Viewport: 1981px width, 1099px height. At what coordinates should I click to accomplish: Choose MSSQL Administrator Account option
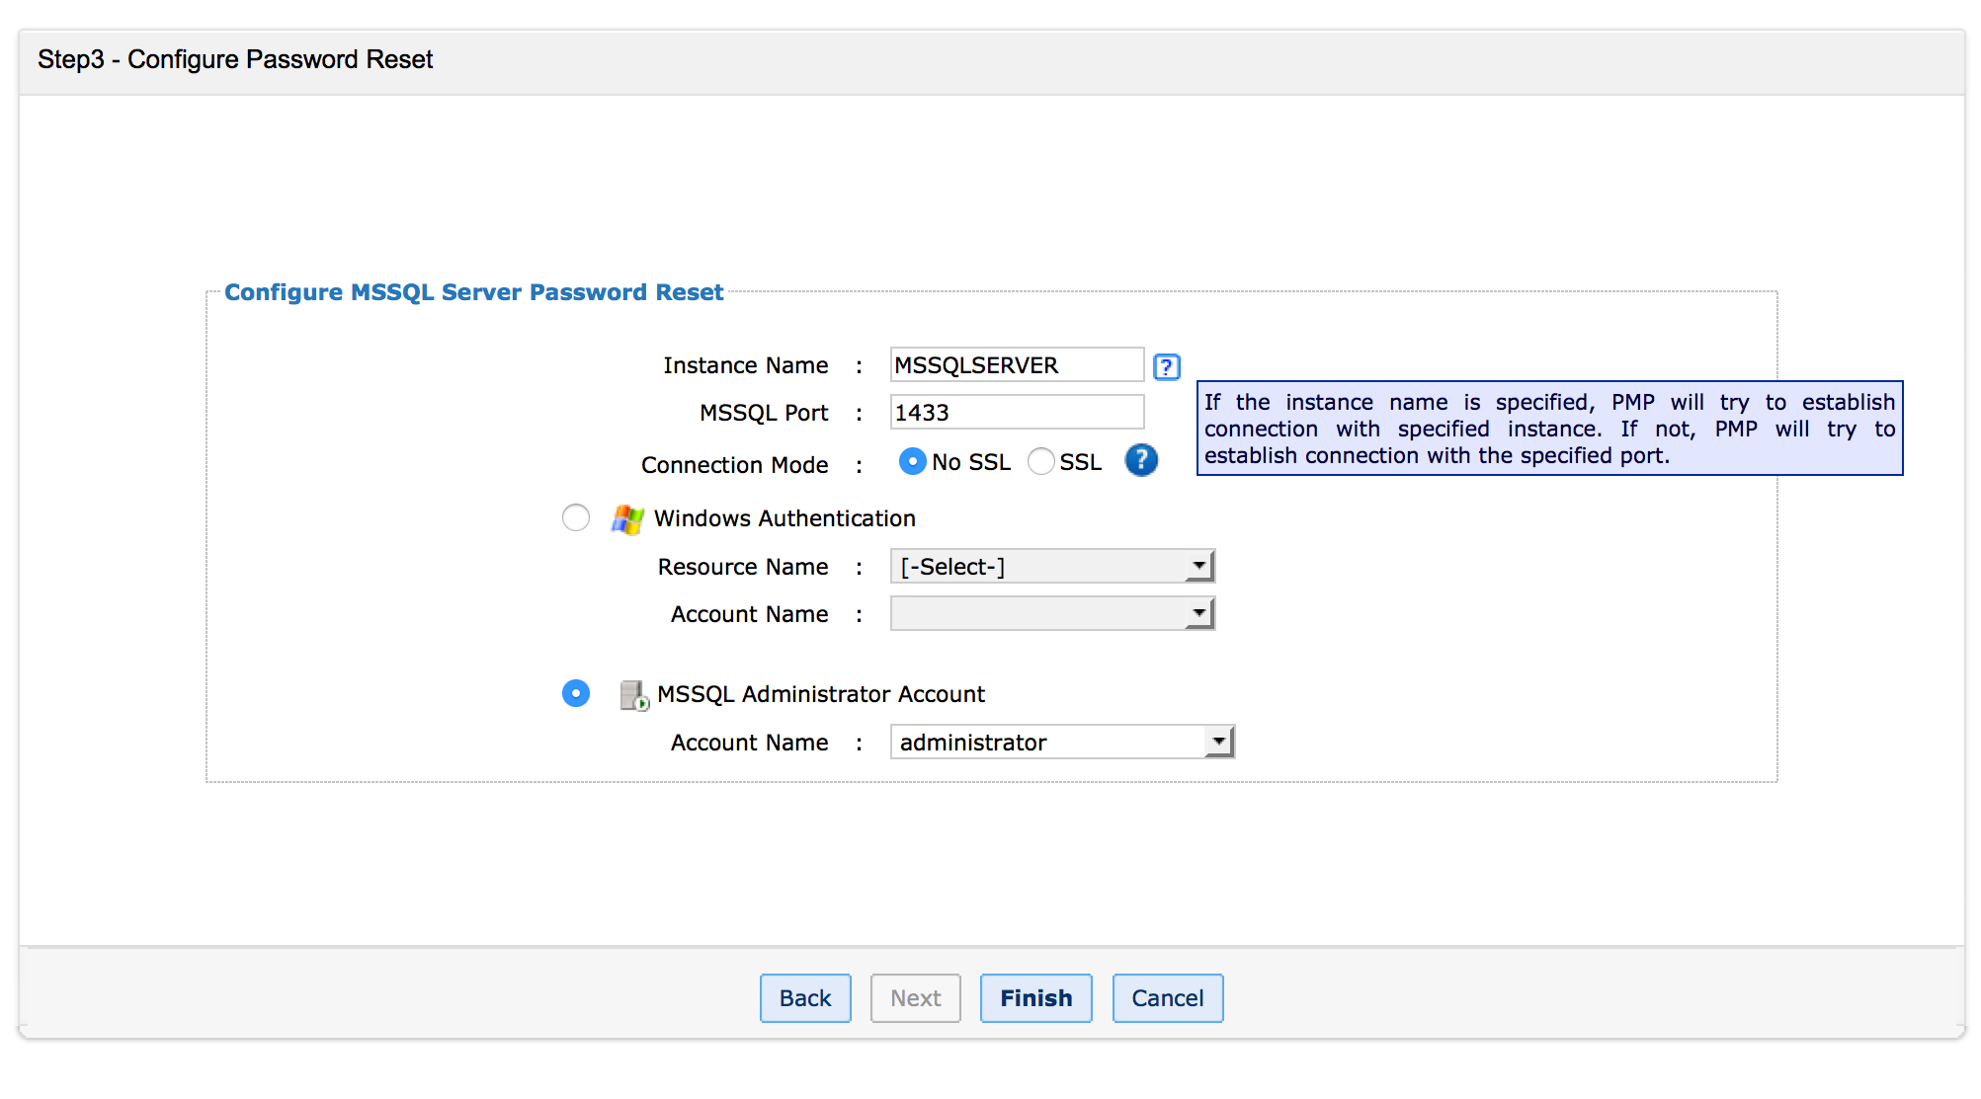pyautogui.click(x=576, y=693)
